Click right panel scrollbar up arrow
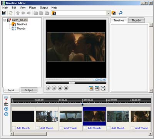This screenshot has height=139, width=154. [151, 25]
